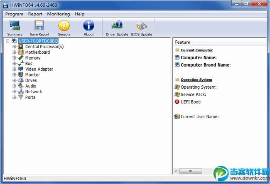This screenshot has height=184, width=270.
Task: Expand the Network node
Action: click(x=14, y=92)
